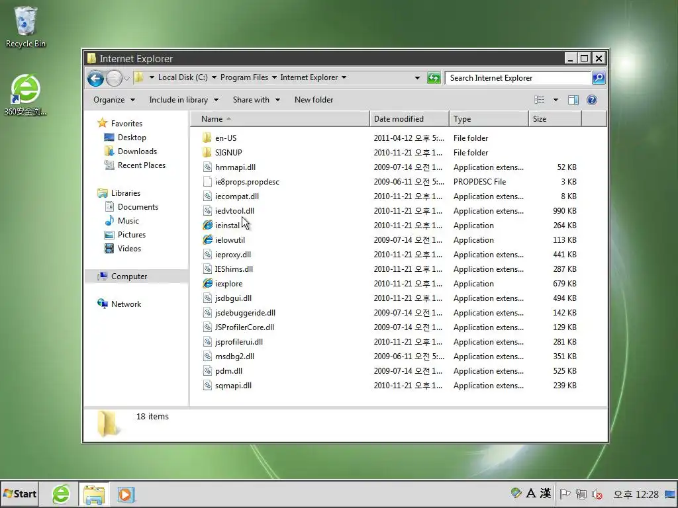Select Network in the navigation pane
Viewport: 678px width, 508px height.
(x=126, y=304)
